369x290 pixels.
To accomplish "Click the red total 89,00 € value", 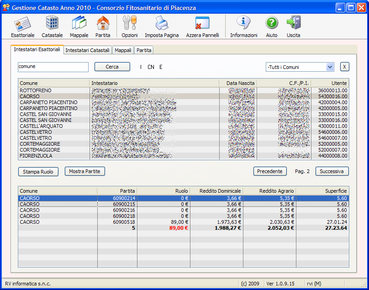I will pyautogui.click(x=179, y=228).
